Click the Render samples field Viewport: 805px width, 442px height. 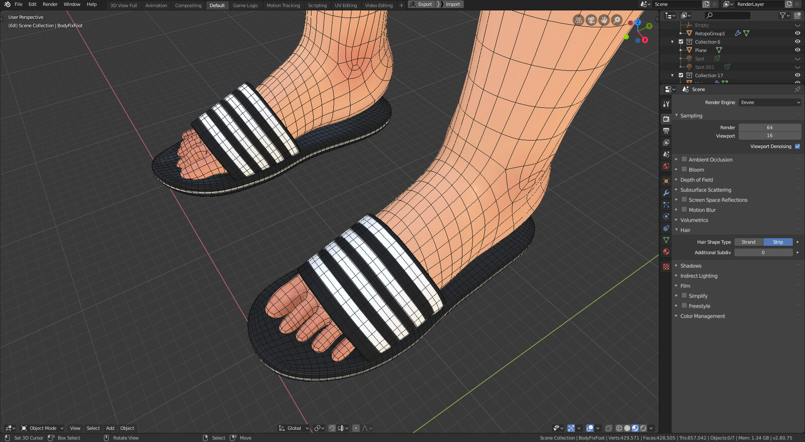coord(770,127)
